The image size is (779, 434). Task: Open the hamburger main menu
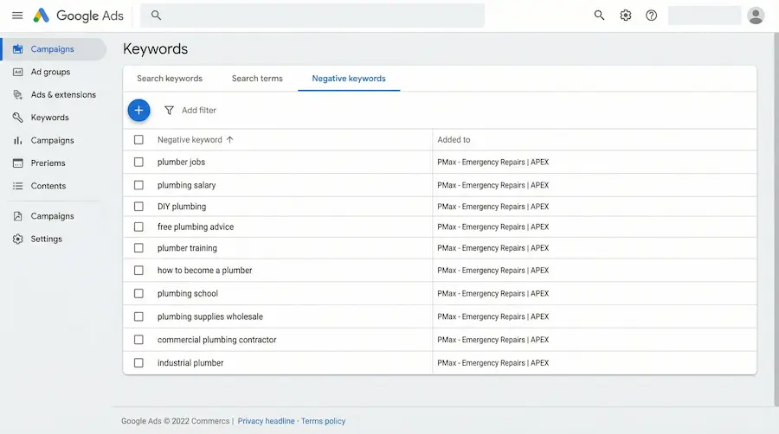point(17,16)
